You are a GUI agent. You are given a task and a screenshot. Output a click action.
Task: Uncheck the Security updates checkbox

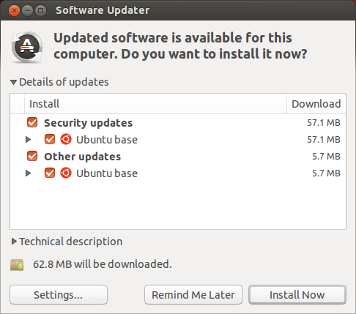click(32, 122)
